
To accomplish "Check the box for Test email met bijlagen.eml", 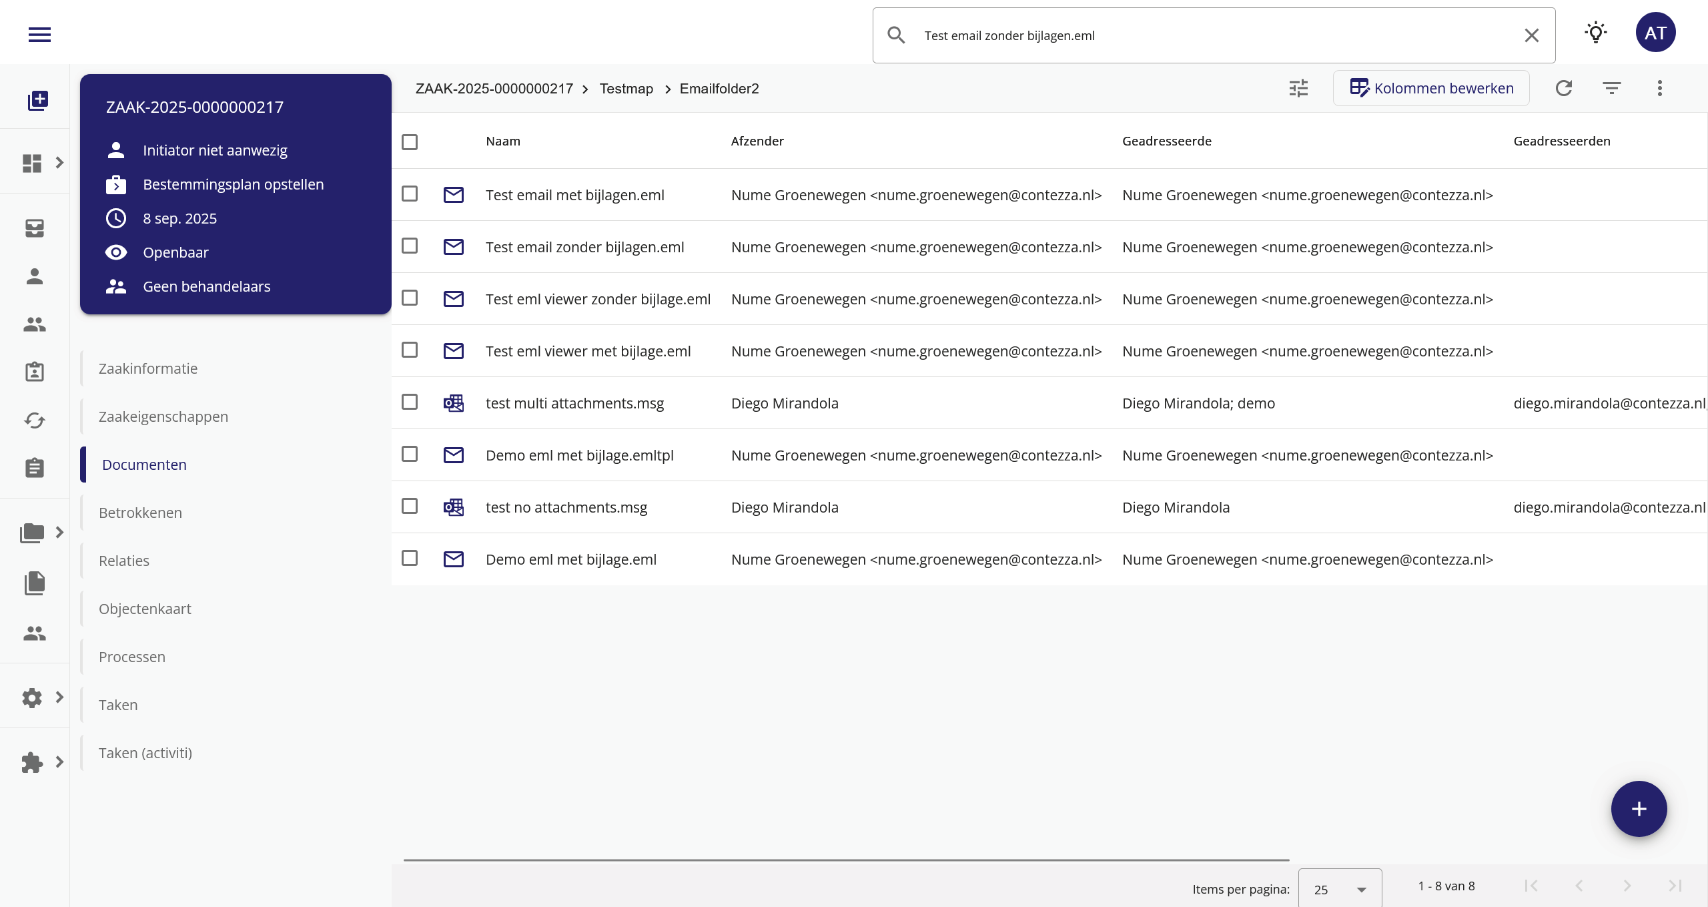I will 410,194.
